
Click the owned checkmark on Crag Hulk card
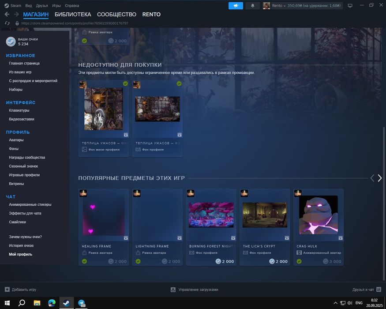pyautogui.click(x=299, y=261)
